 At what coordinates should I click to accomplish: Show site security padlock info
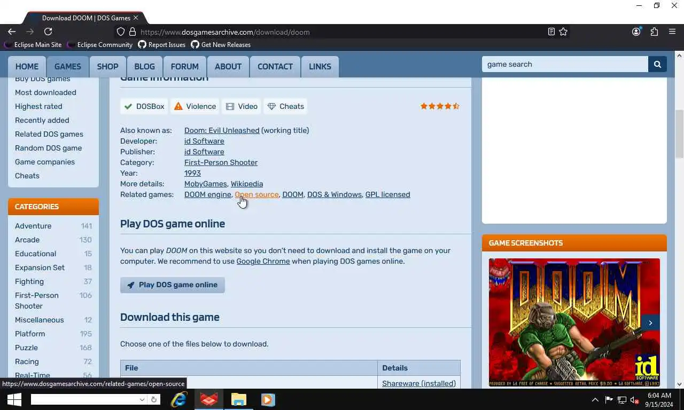click(133, 31)
